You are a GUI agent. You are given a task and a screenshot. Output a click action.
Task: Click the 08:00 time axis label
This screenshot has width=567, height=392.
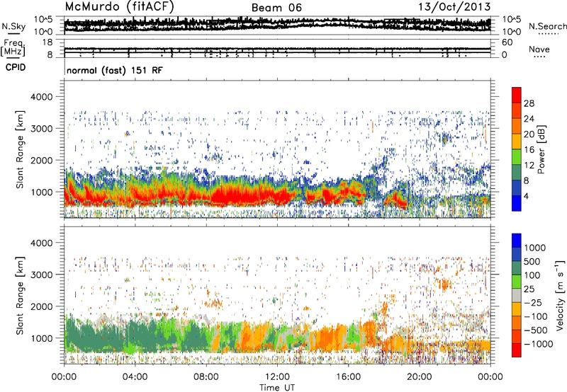206,377
